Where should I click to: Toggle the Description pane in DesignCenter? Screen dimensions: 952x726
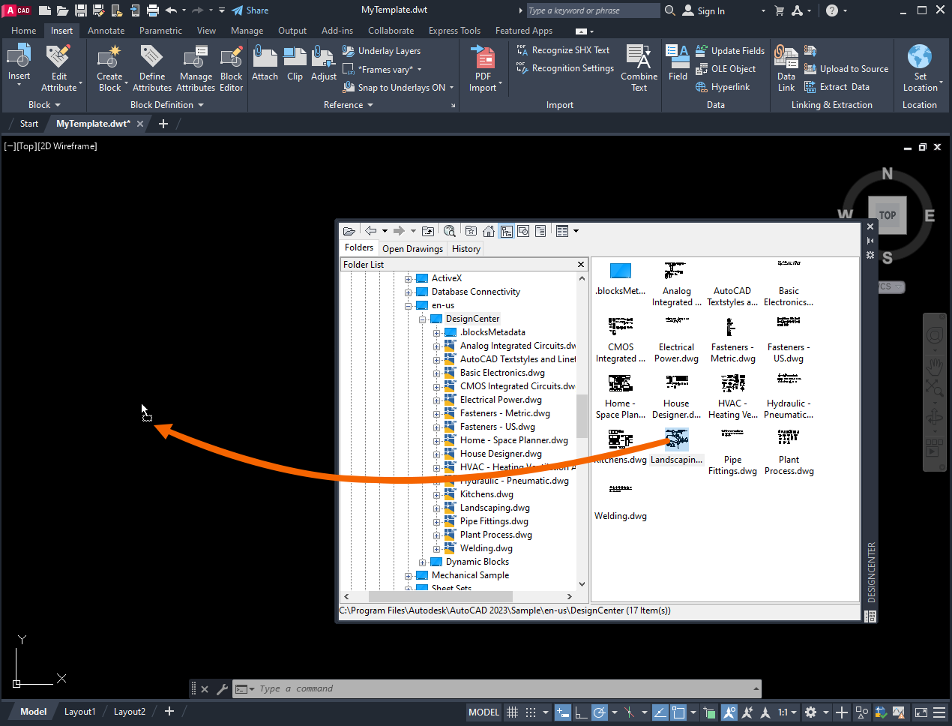[540, 231]
